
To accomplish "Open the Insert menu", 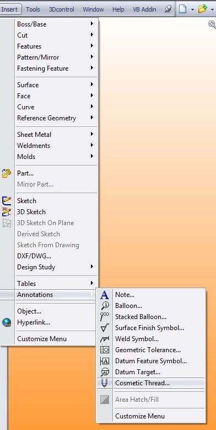I will click(x=9, y=9).
